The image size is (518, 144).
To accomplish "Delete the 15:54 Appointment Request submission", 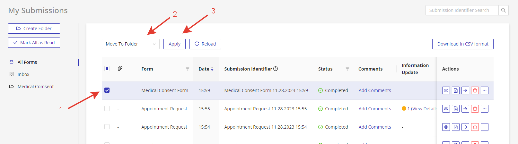I will [475, 127].
